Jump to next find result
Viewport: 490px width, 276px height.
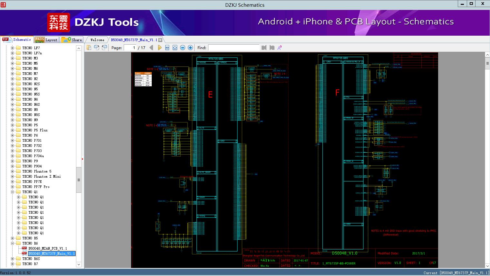272,48
